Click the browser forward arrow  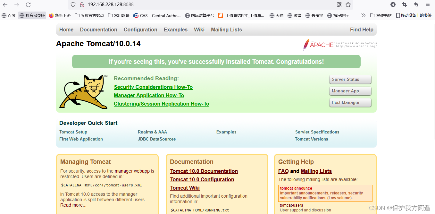[17, 5]
